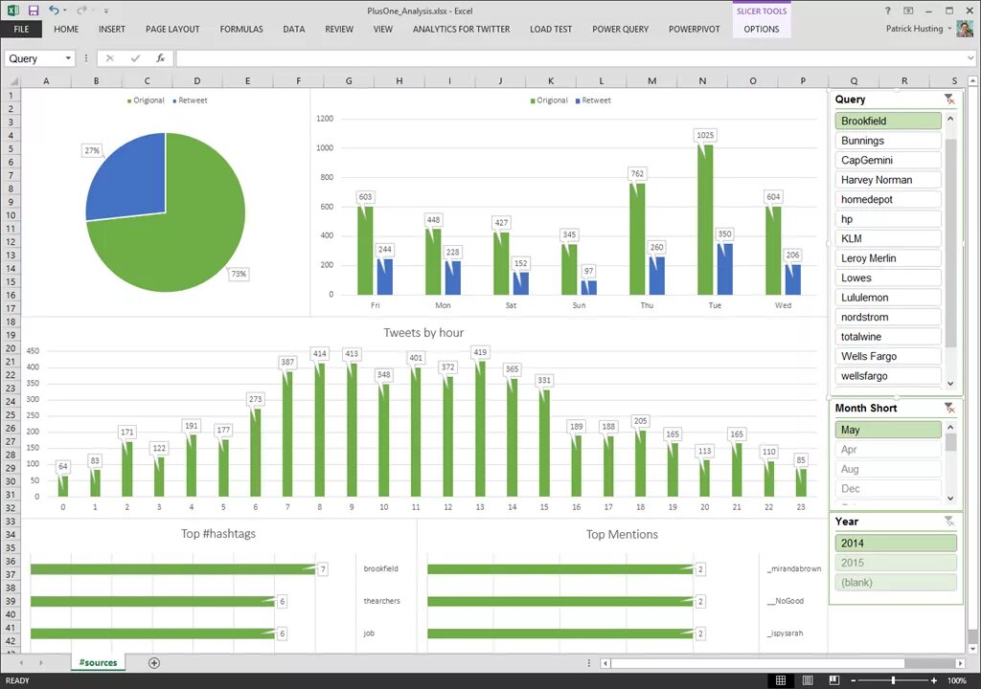Screen dimensions: 981x689
Task: Open Customize Quick Access Toolbar dropdown
Action: click(105, 11)
